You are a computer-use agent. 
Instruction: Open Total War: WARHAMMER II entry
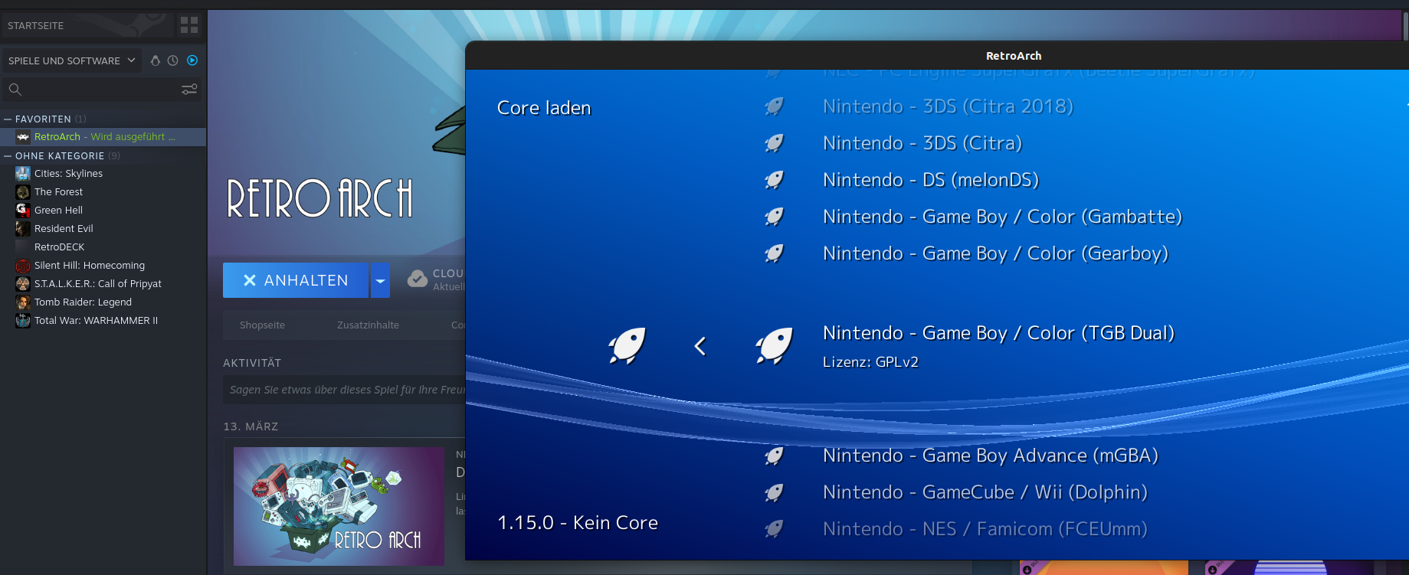coord(96,321)
